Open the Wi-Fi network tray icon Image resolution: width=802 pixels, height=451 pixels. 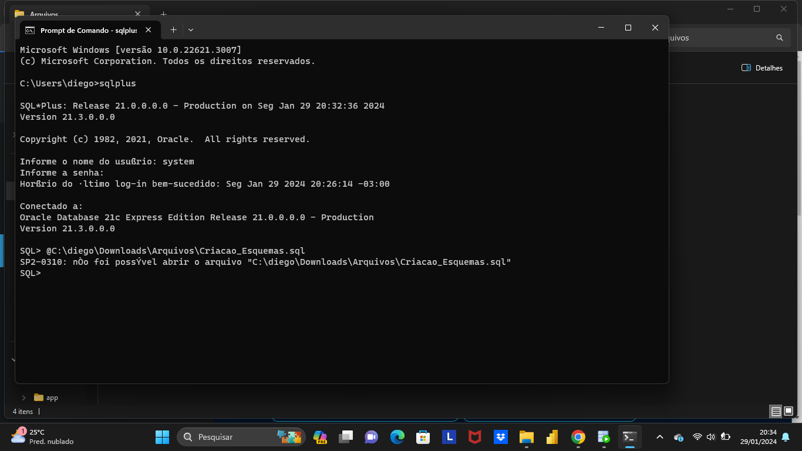(x=697, y=437)
